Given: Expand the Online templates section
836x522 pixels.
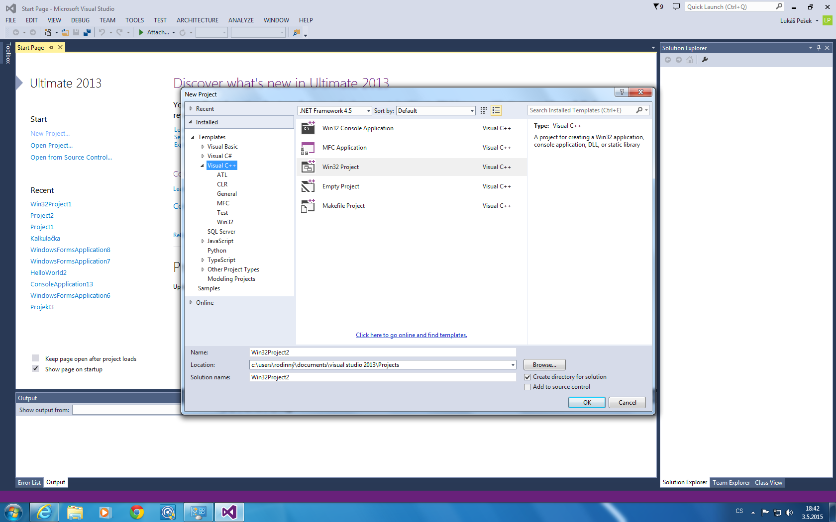Looking at the screenshot, I should pyautogui.click(x=191, y=302).
